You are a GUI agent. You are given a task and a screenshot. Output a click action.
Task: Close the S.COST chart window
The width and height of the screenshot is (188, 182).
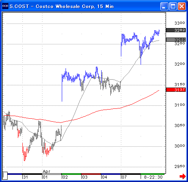point(182,6)
